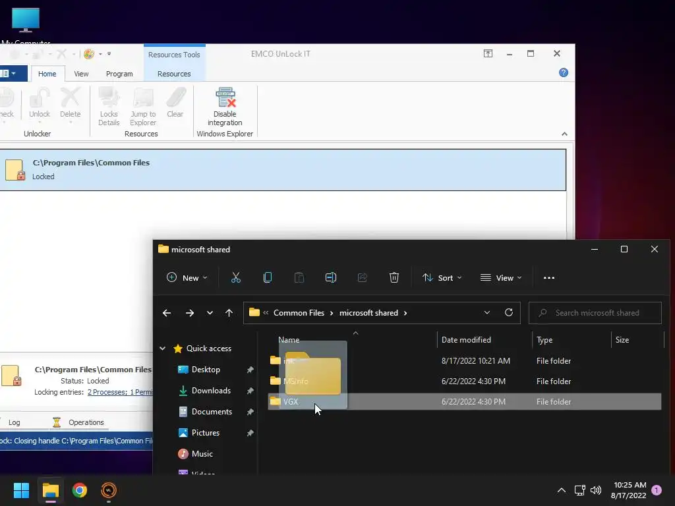Click the Copy icon in File Explorer
The height and width of the screenshot is (506, 675).
[268, 277]
